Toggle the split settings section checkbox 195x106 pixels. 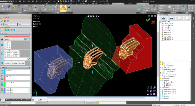tap(1, 67)
